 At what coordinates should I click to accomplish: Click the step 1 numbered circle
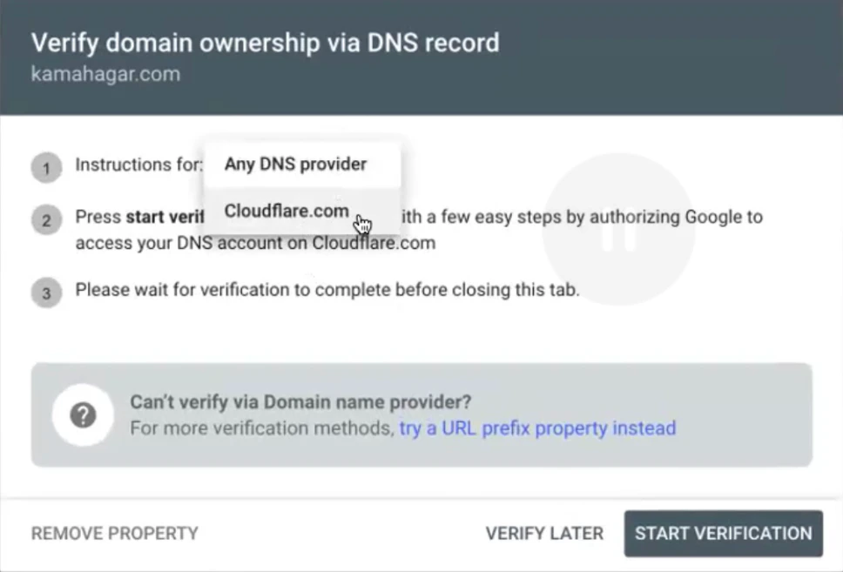[46, 167]
